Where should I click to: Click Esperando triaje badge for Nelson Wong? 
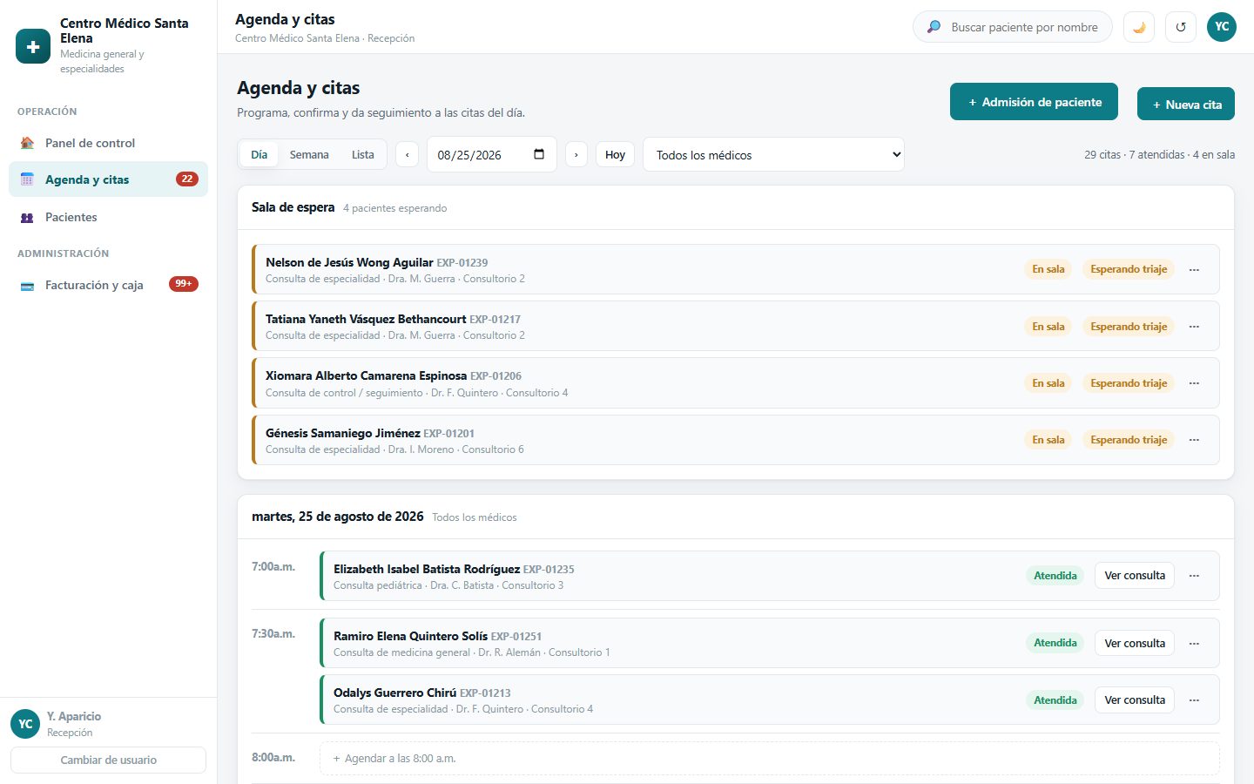[1129, 269]
